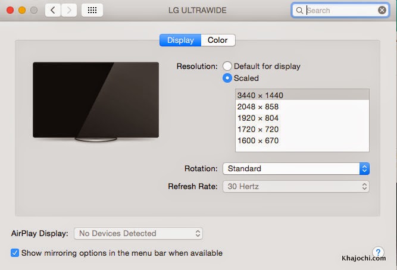The height and width of the screenshot is (270, 397).
Task: Select the Scaled resolution radio button
Action: pyautogui.click(x=227, y=78)
